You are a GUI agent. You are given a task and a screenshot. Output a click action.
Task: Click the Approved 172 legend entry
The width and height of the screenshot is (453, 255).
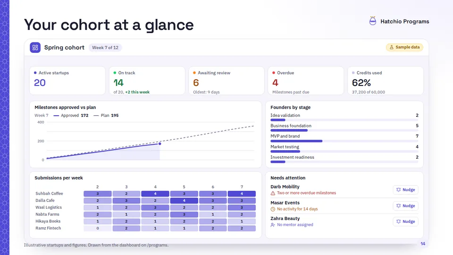point(71,115)
